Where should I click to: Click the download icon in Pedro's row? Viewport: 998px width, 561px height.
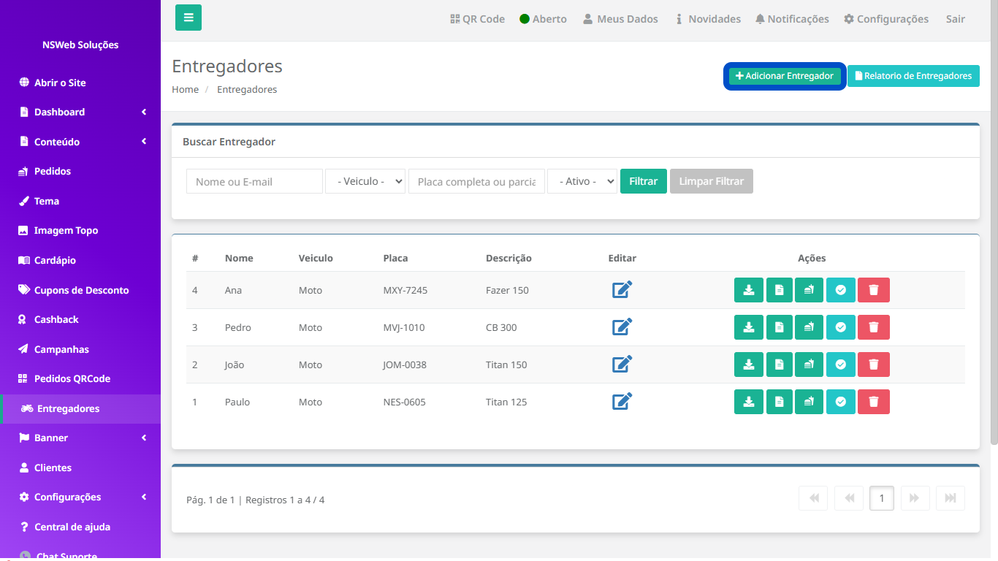(749, 327)
